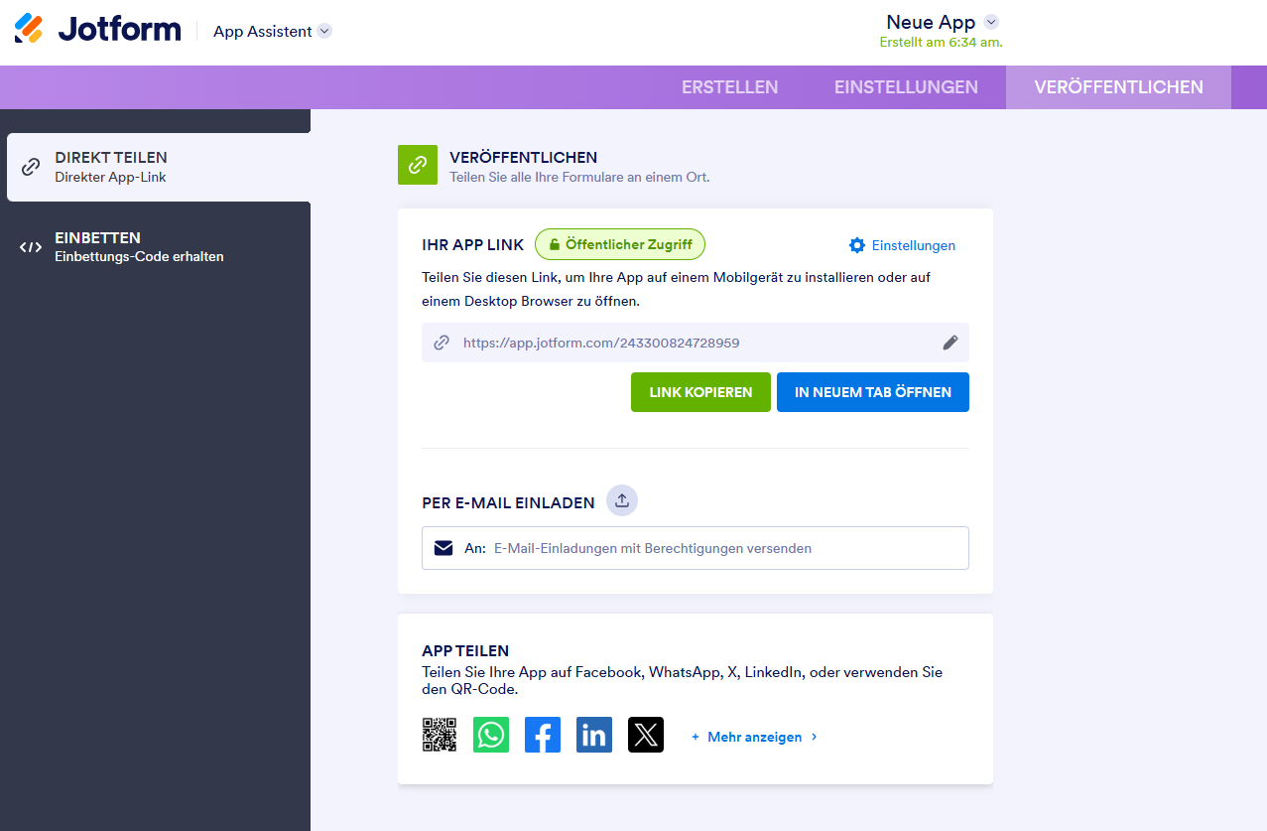The height and width of the screenshot is (831, 1267).
Task: Click the email upload icon
Action: point(622,500)
